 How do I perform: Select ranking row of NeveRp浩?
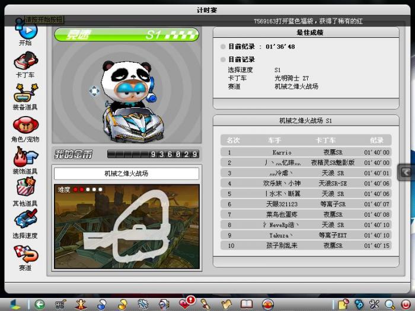(x=306, y=225)
